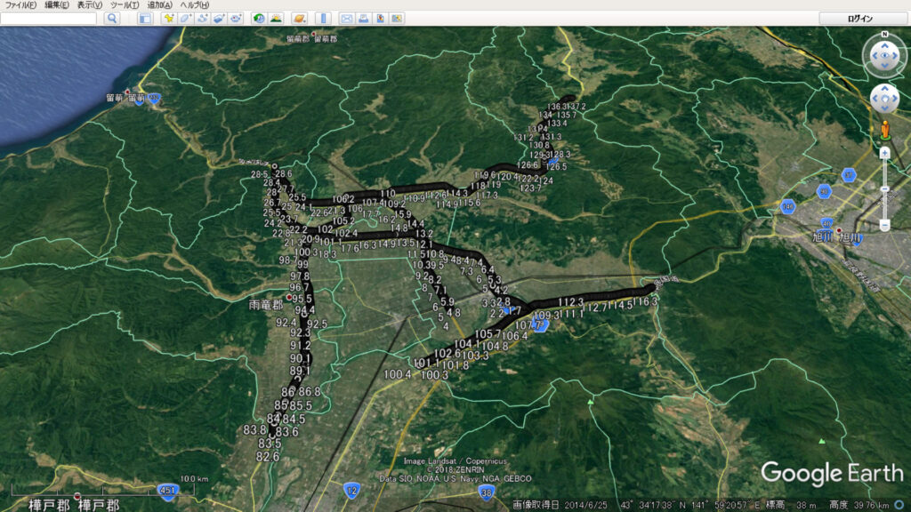This screenshot has height=512, width=911.
Task: Select the add path tool
Action: (202, 19)
